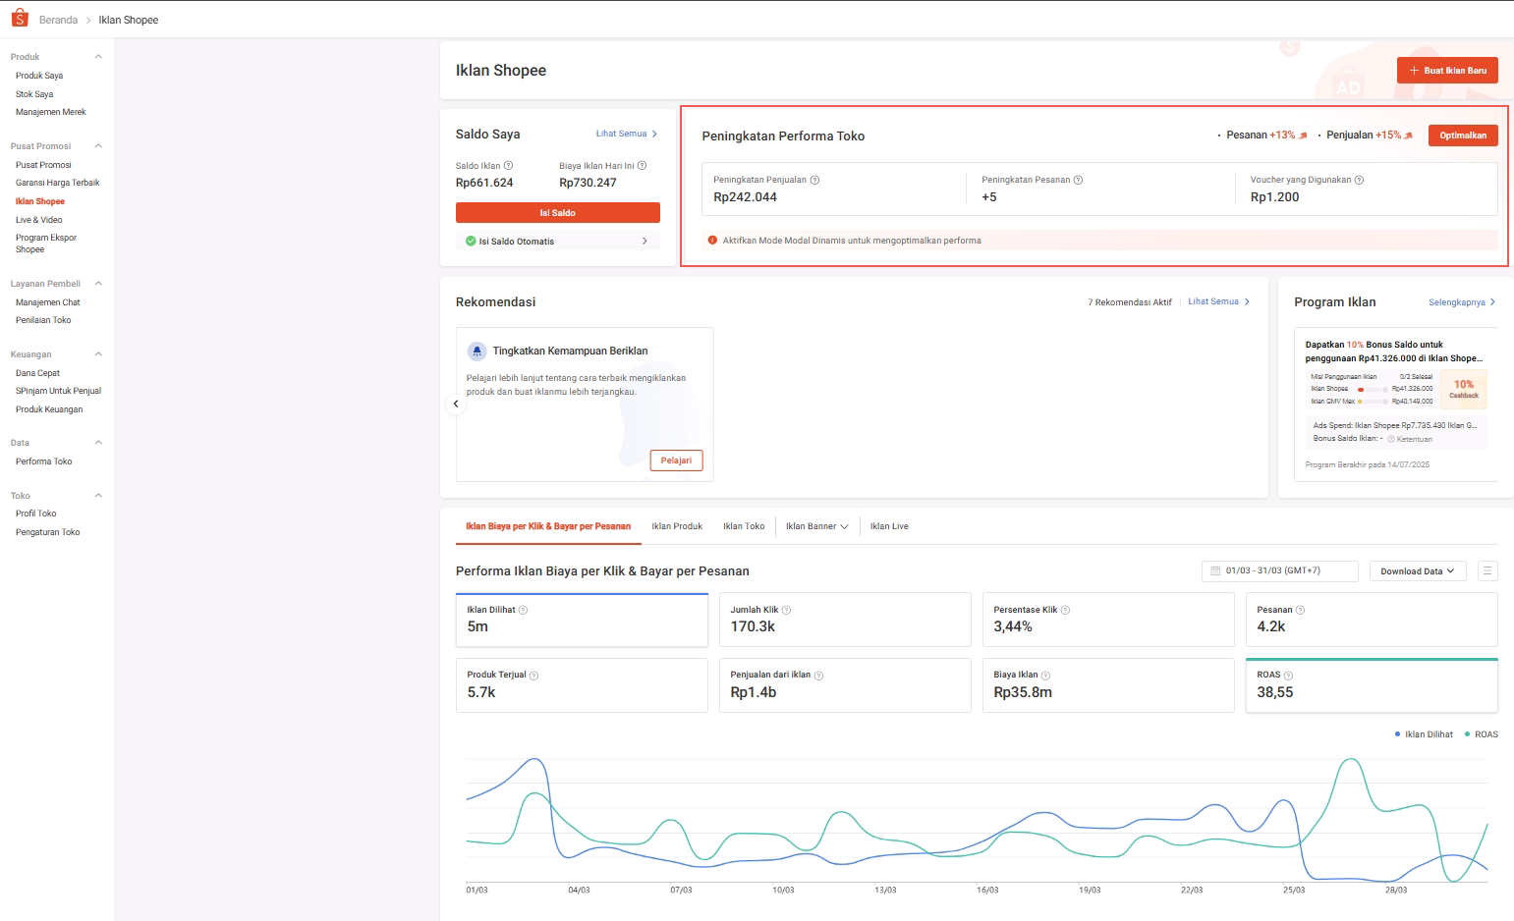Viewport: 1514px width, 921px height.
Task: Click the help icon next to Pesanan metric
Action: tap(1300, 610)
